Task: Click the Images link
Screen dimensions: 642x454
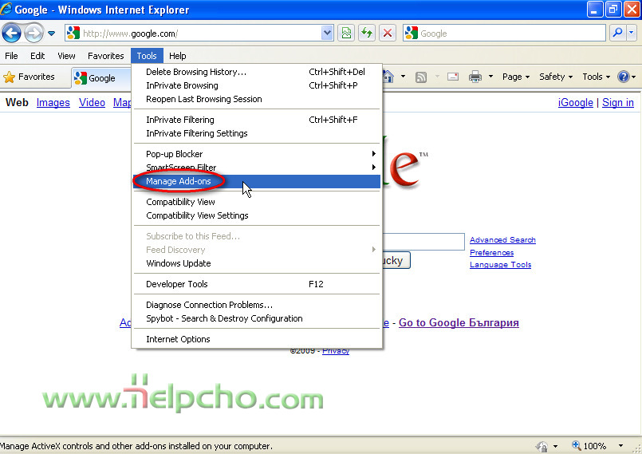Action: [53, 102]
